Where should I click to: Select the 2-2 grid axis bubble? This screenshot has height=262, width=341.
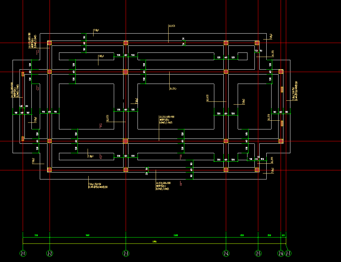50,253
